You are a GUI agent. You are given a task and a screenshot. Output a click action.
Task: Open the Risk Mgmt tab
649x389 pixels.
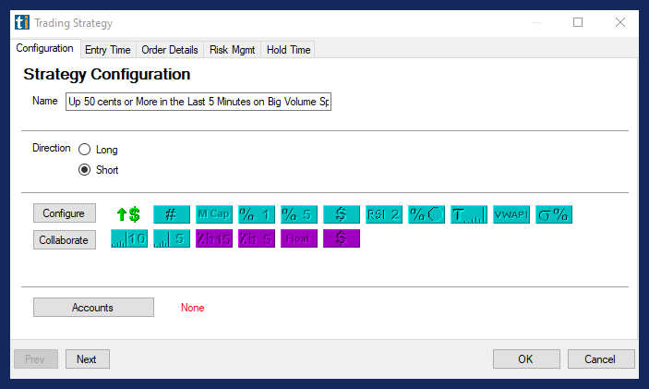(232, 50)
